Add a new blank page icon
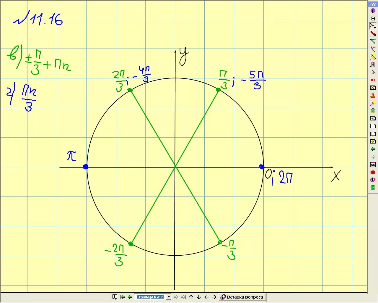378x303 pixels. pyautogui.click(x=373, y=126)
